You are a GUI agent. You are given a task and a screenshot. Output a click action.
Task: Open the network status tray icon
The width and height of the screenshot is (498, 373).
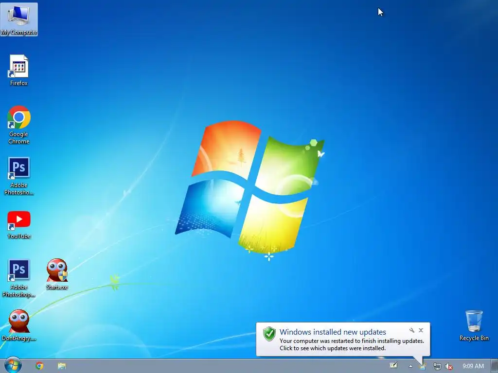tap(437, 366)
